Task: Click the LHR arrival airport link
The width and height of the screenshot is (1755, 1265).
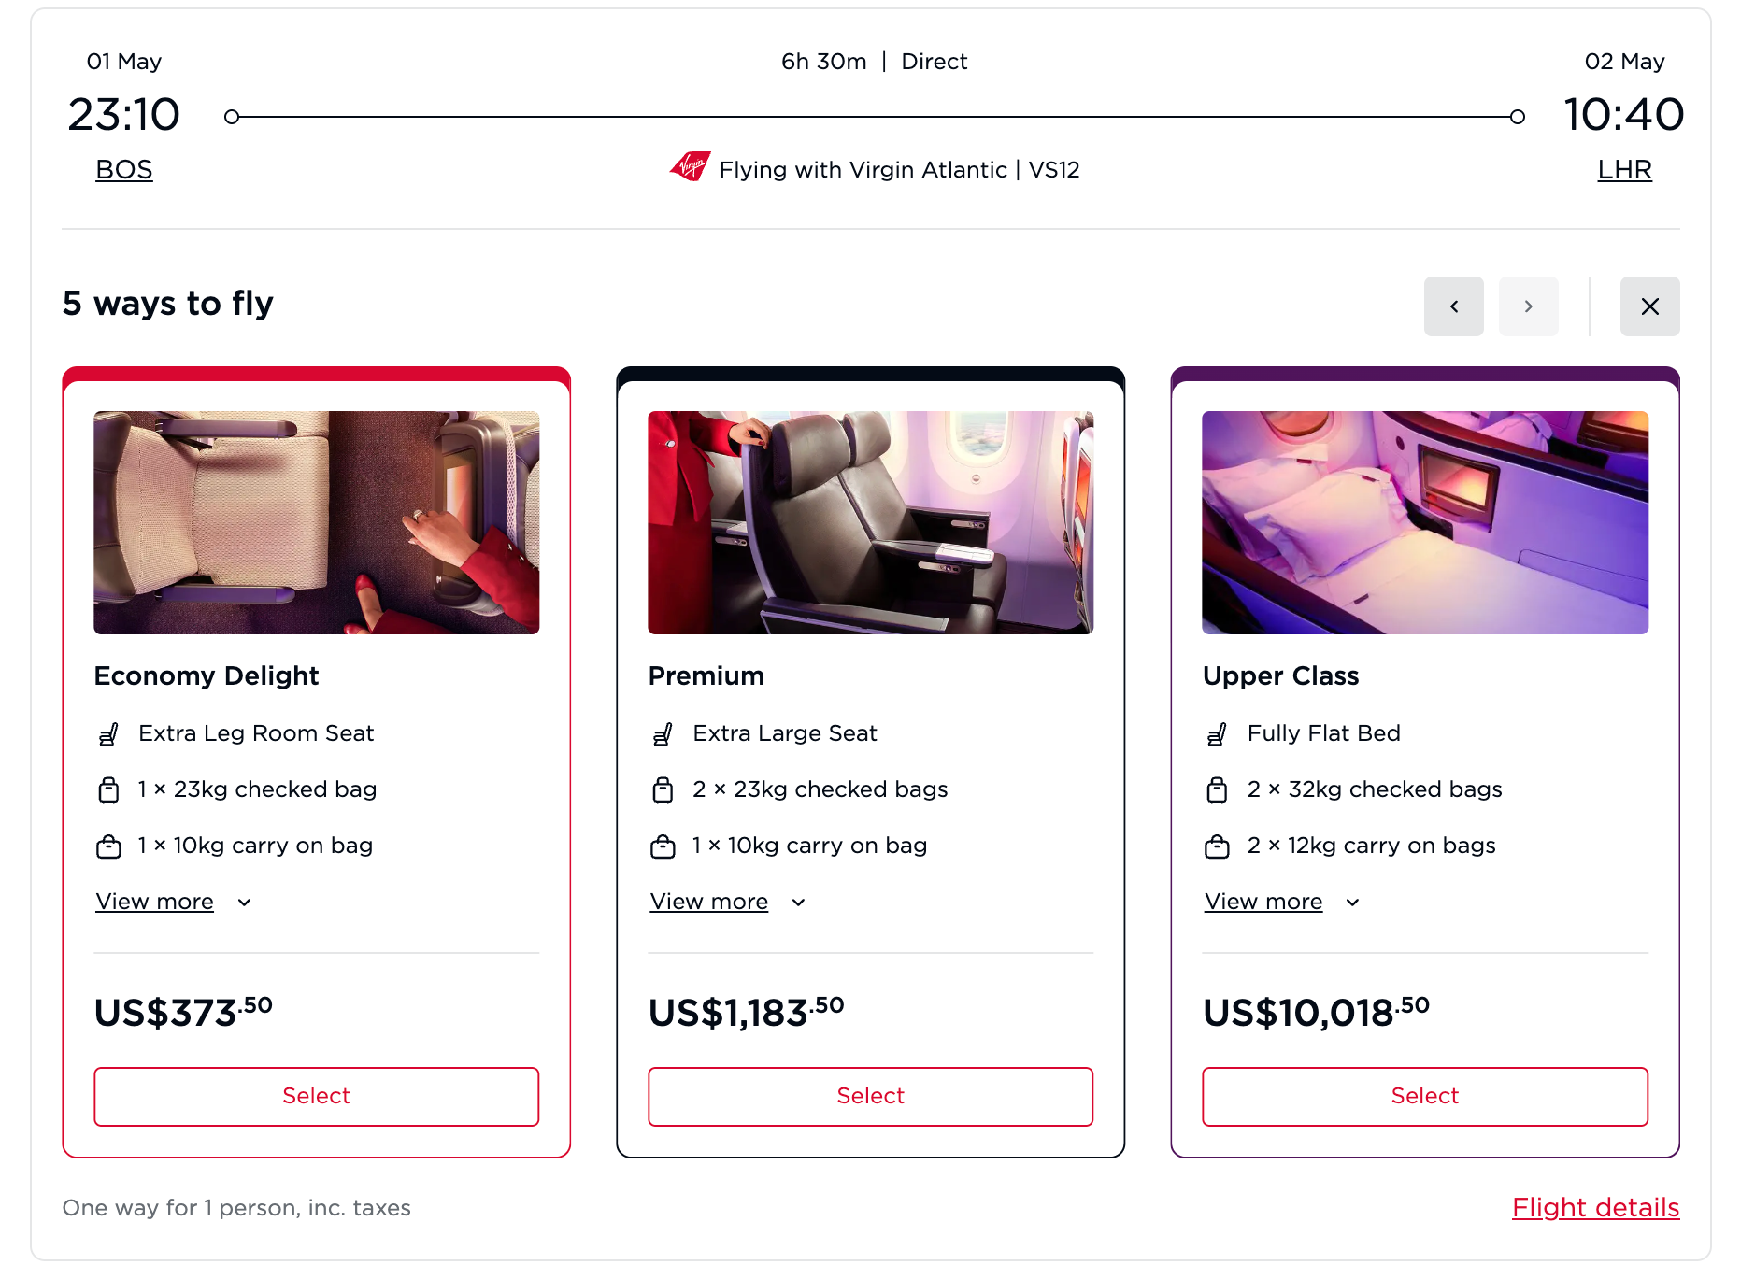Action: pos(1624,169)
